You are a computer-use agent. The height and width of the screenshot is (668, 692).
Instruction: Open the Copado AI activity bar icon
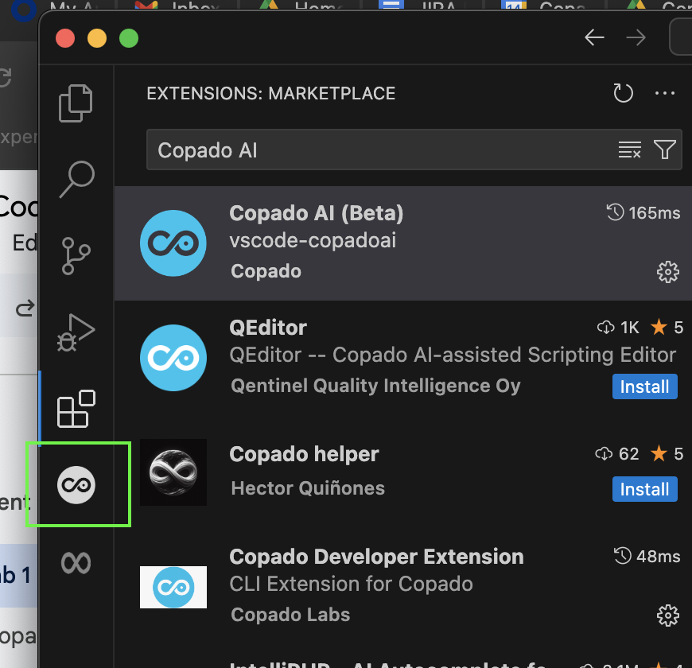[76, 485]
